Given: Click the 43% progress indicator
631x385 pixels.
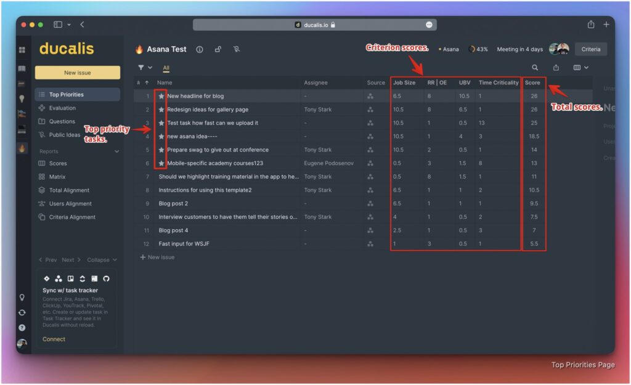Looking at the screenshot, I should point(478,49).
